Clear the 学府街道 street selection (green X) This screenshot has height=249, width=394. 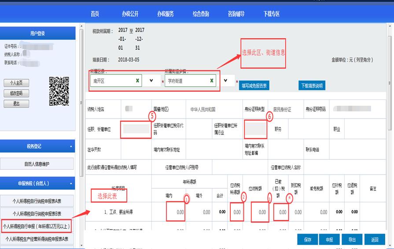[212, 81]
